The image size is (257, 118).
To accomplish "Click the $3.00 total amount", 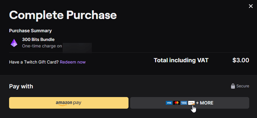I will pos(241,60).
